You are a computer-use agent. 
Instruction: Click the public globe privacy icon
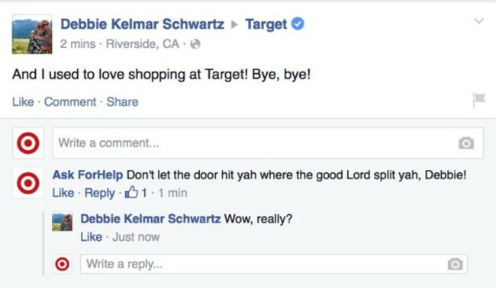[195, 44]
